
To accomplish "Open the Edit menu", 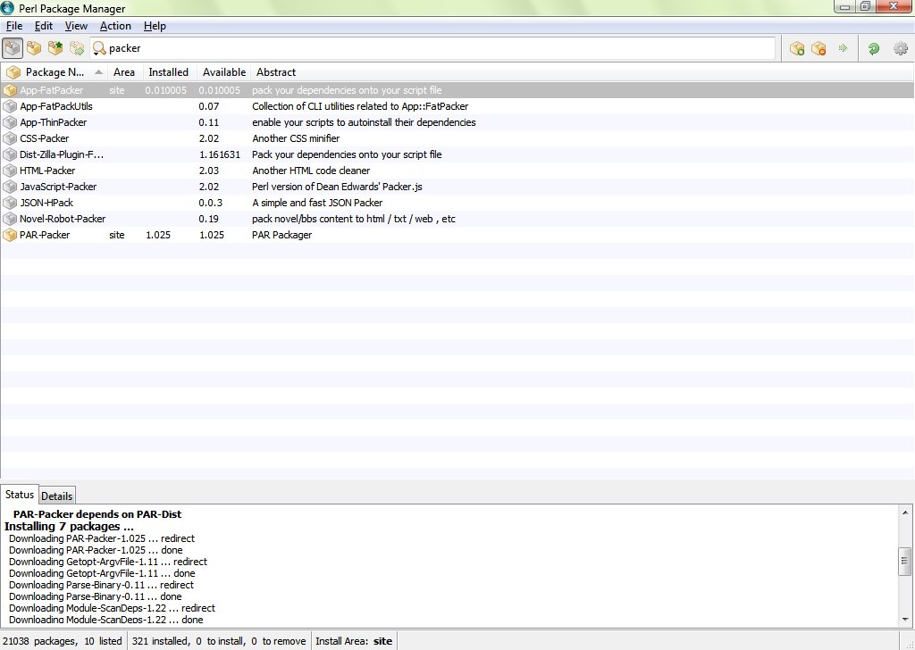I will coord(43,26).
